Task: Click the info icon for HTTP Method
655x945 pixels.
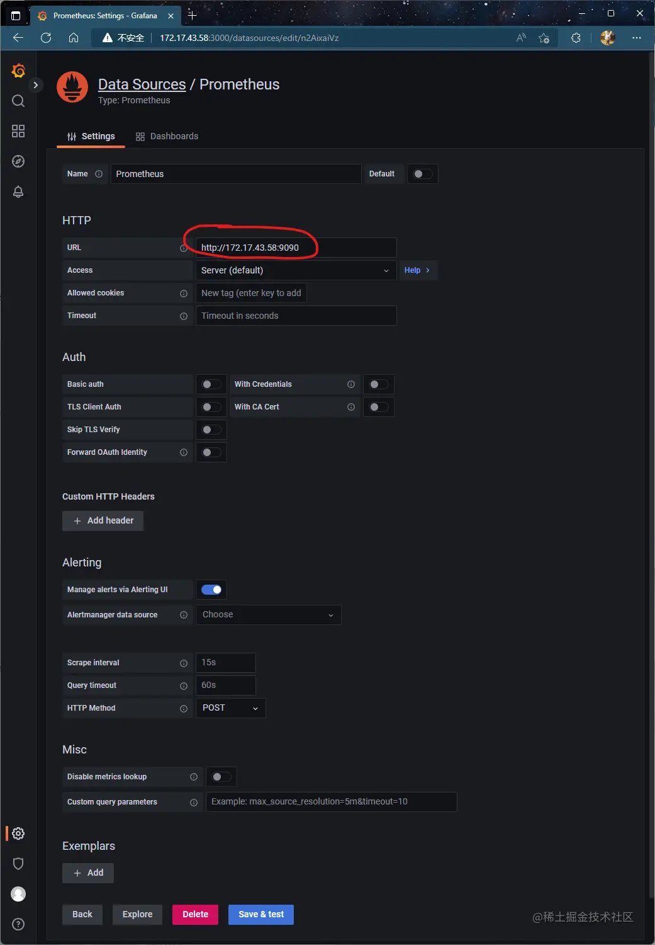Action: (x=184, y=709)
